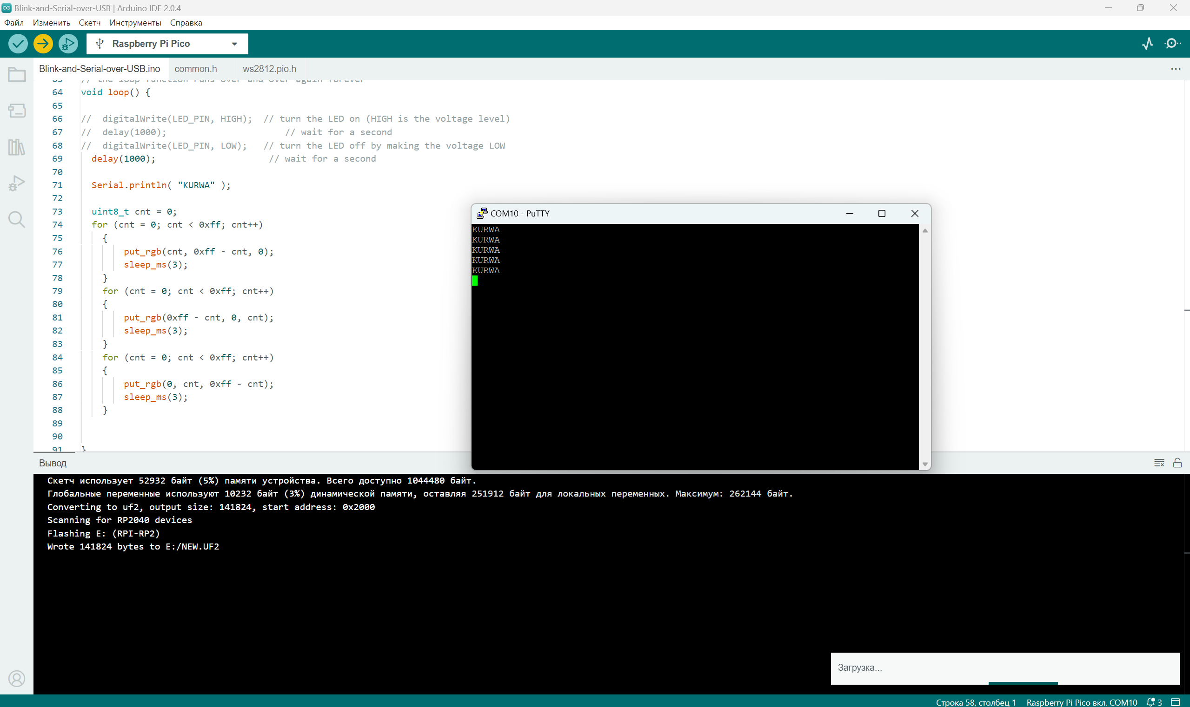
Task: Click the Verify sketch checkmark button
Action: (18, 44)
